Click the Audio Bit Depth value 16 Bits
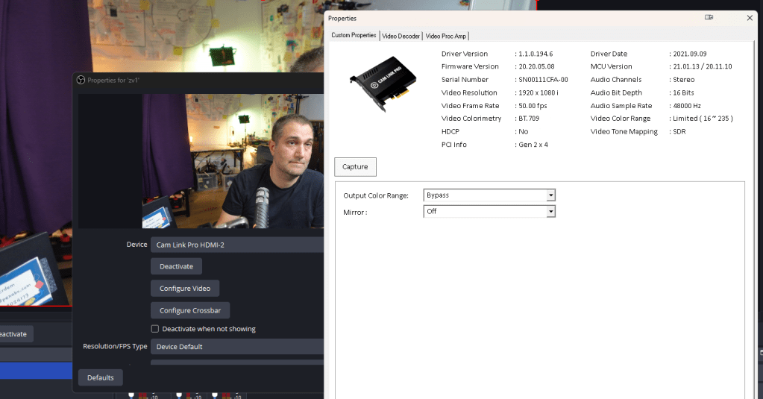 pyautogui.click(x=684, y=92)
